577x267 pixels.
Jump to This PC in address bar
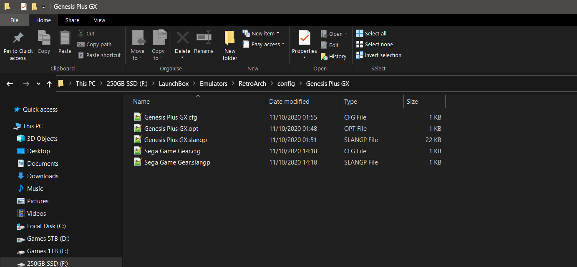coord(86,84)
